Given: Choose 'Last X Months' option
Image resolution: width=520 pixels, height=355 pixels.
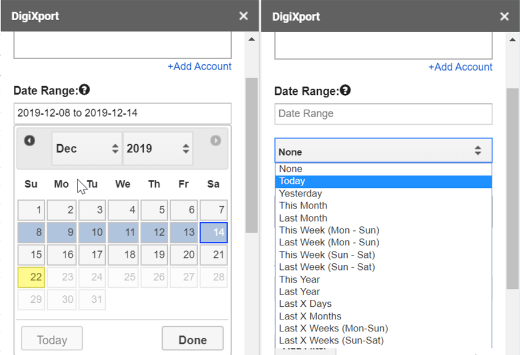Looking at the screenshot, I should click(x=383, y=316).
